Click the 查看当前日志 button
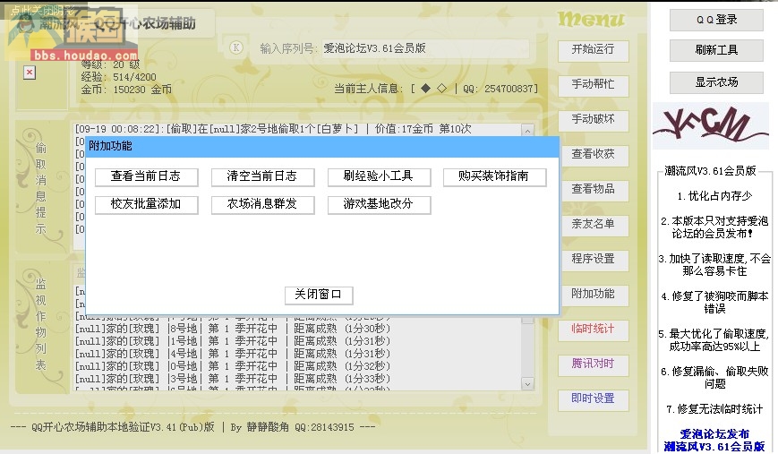The height and width of the screenshot is (454, 778). [x=146, y=176]
